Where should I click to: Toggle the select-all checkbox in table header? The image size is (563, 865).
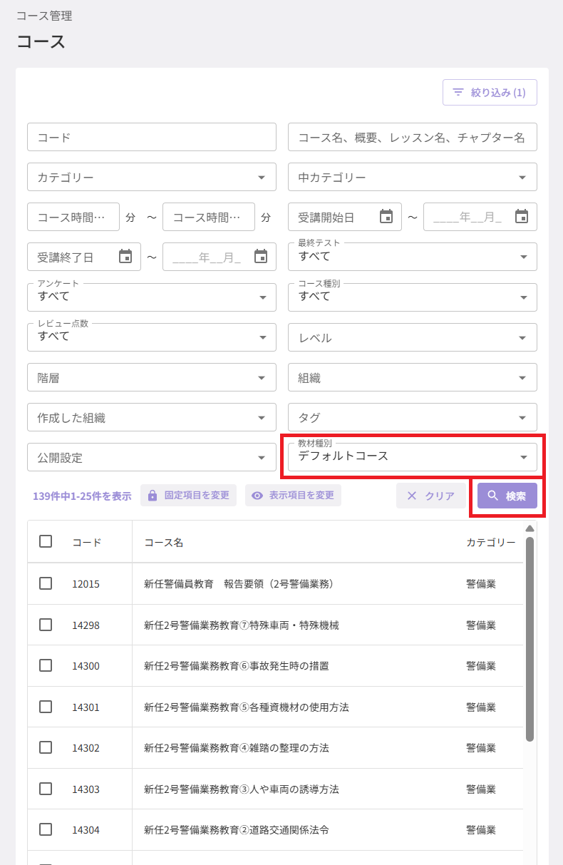point(46,541)
